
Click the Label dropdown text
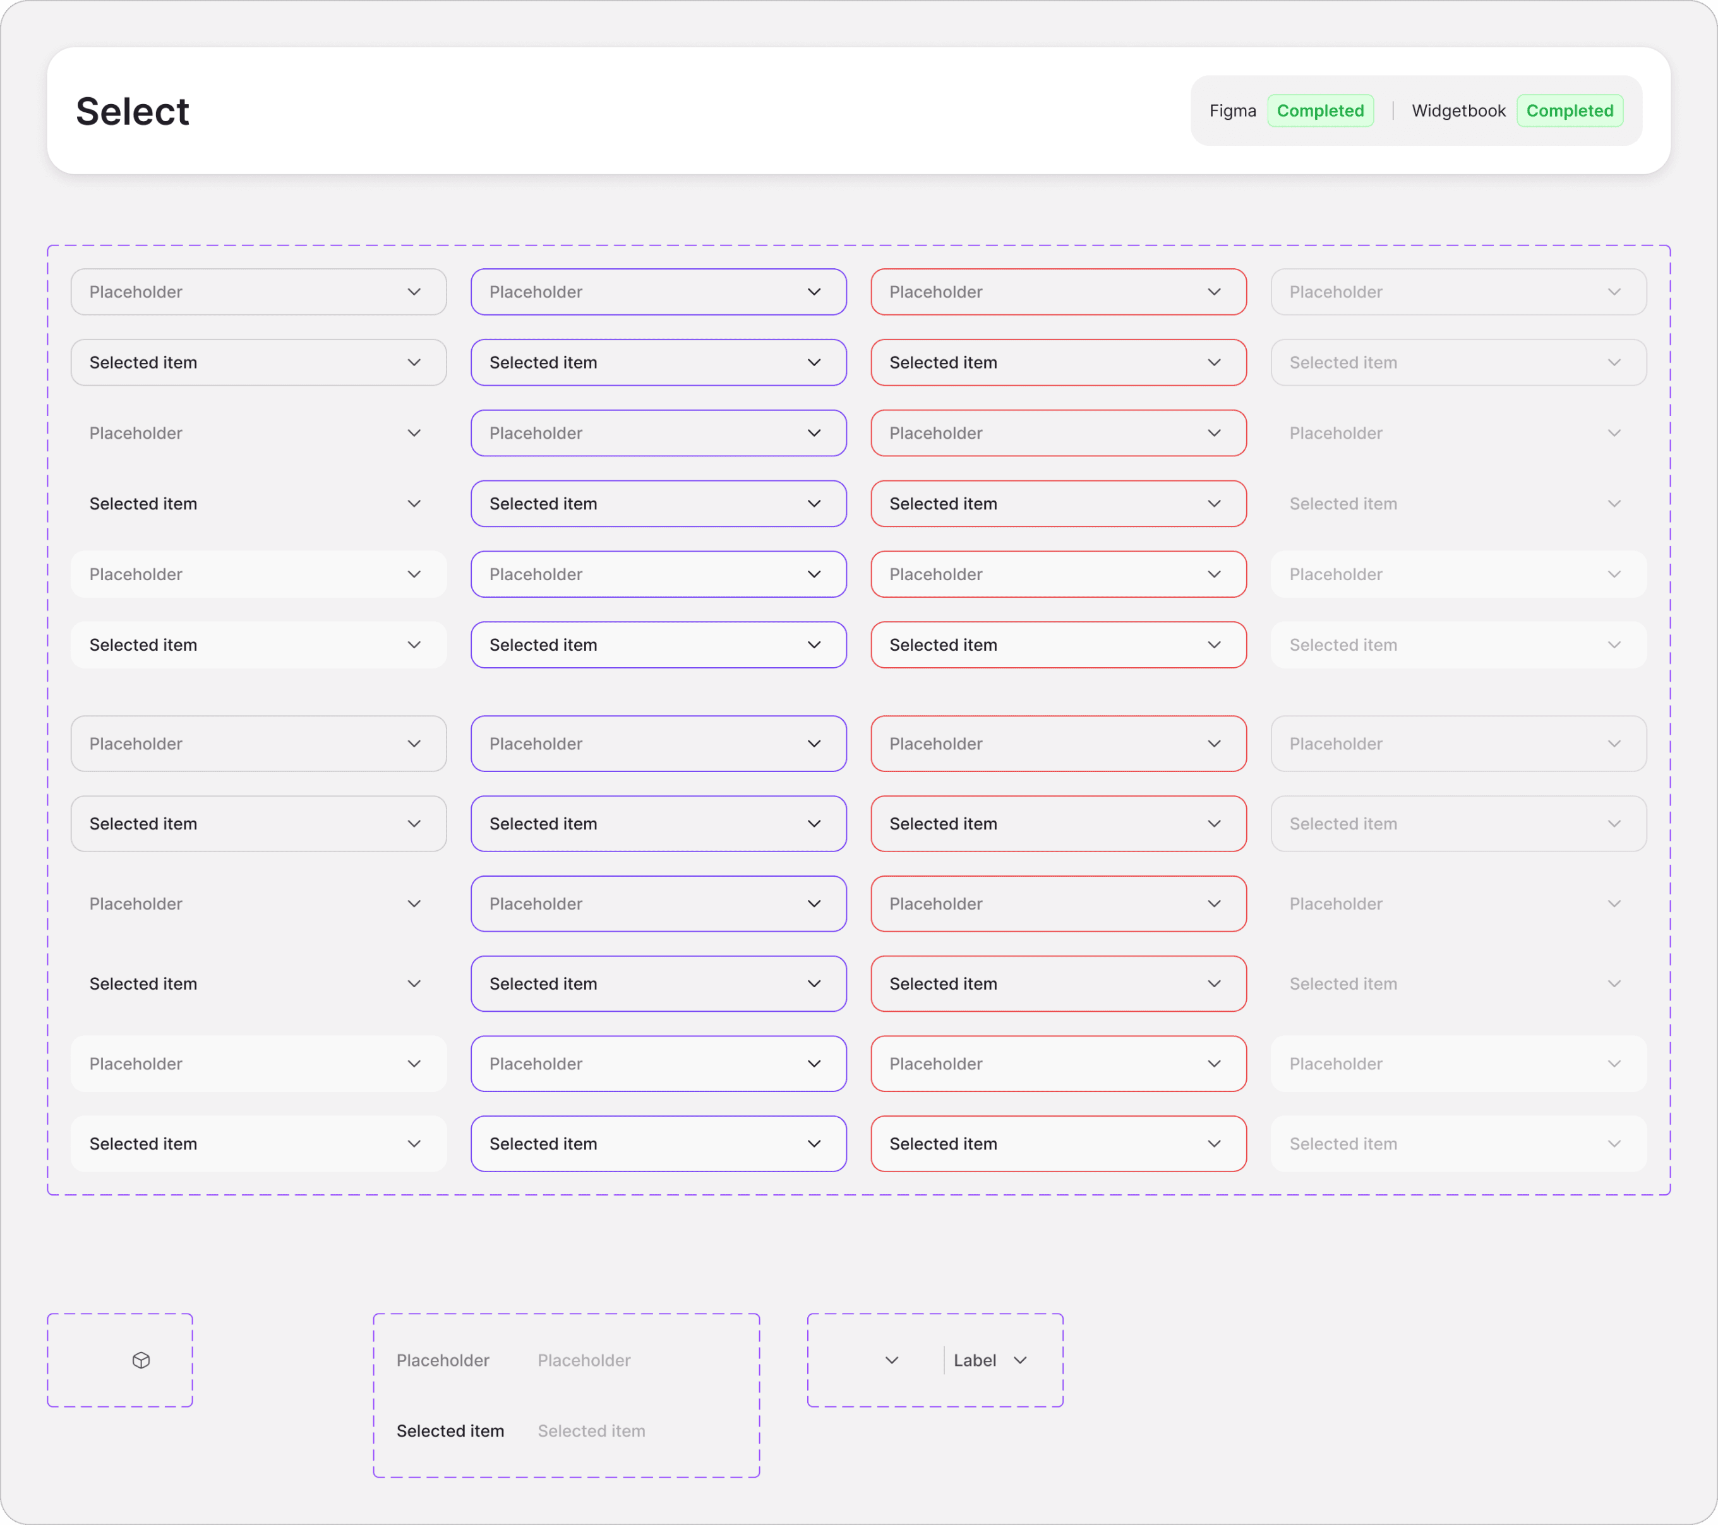coord(974,1360)
